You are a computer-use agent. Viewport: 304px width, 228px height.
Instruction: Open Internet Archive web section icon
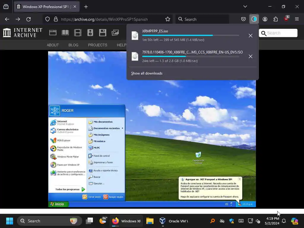tap(53, 33)
